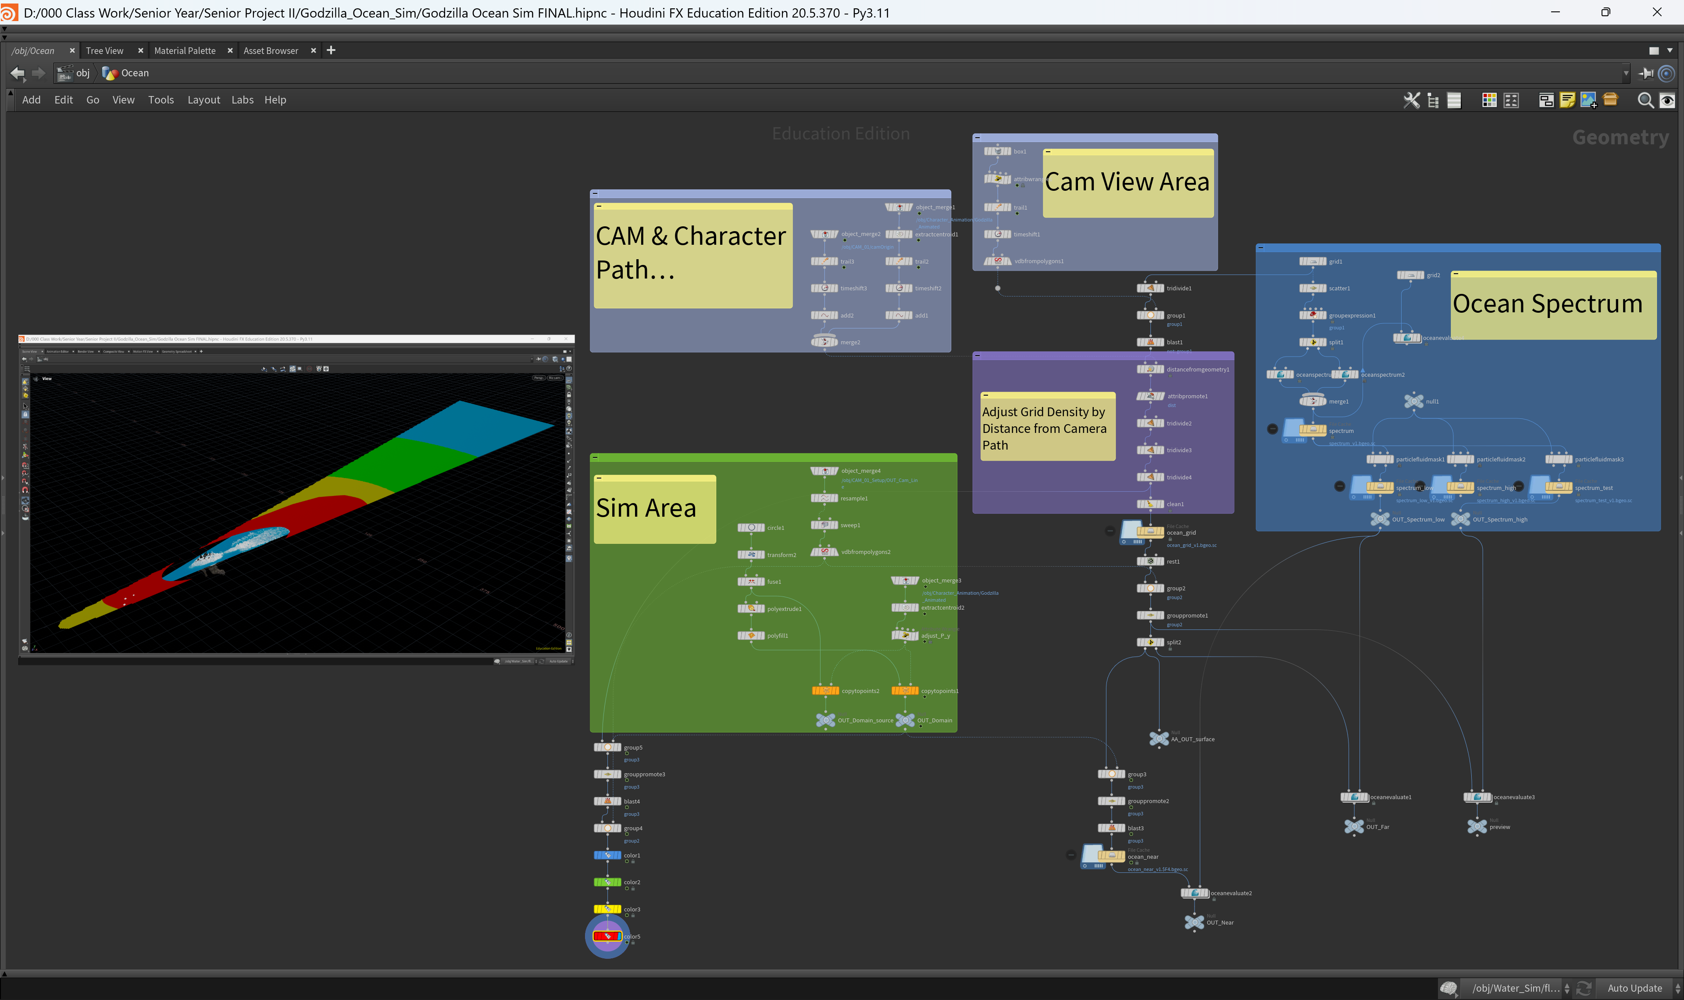
Task: Open the wrench-and-screwdriver parameter tools icon
Action: point(1412,100)
